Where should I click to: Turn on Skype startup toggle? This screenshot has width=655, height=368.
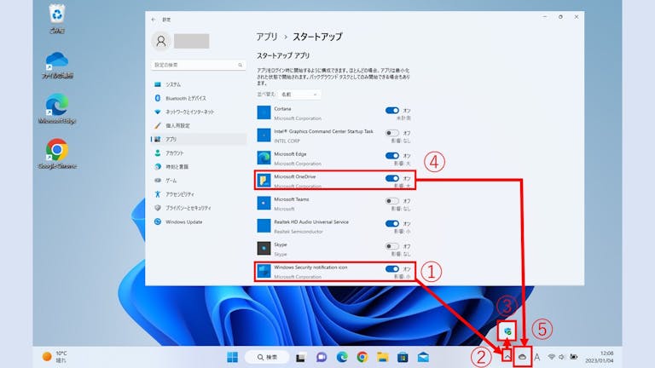pos(391,246)
